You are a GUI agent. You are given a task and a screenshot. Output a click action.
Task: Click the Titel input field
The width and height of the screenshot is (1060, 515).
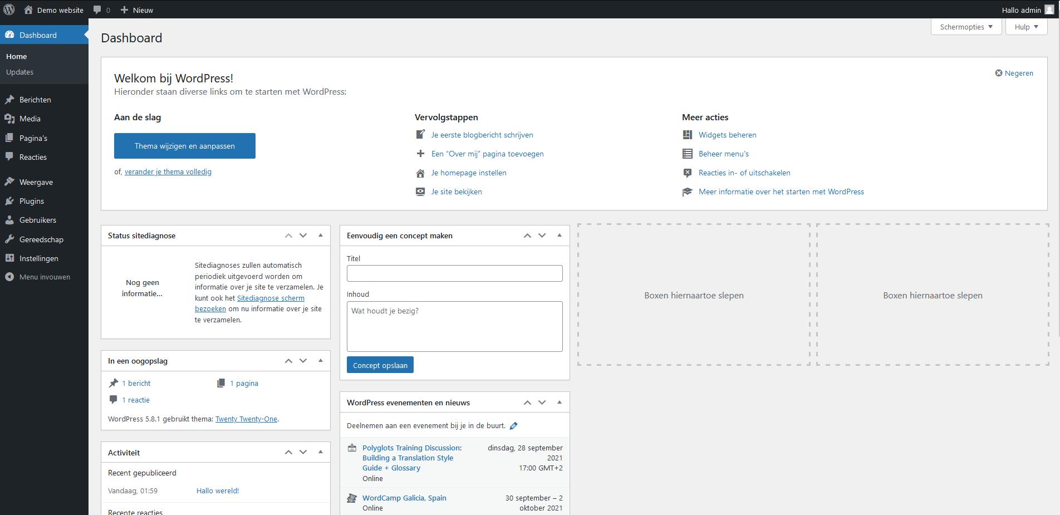click(x=455, y=273)
